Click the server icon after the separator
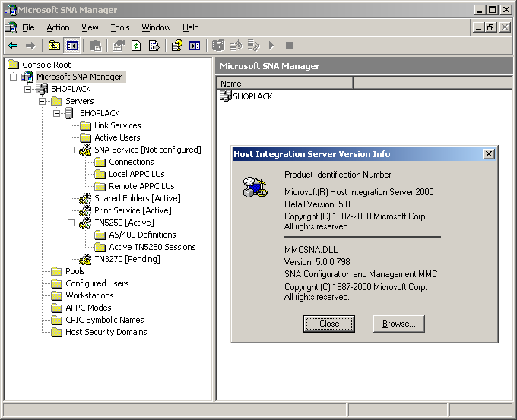Viewport: 517px width, 420px height. coord(218,46)
